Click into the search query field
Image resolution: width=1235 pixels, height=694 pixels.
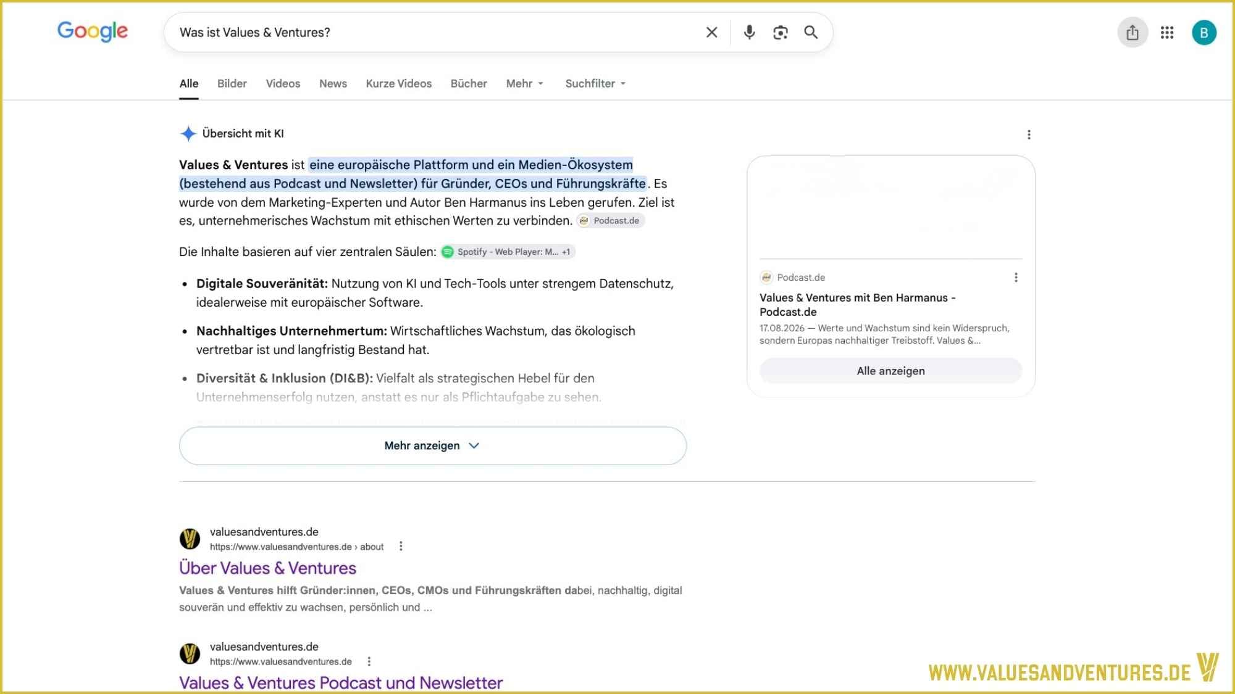(432, 32)
